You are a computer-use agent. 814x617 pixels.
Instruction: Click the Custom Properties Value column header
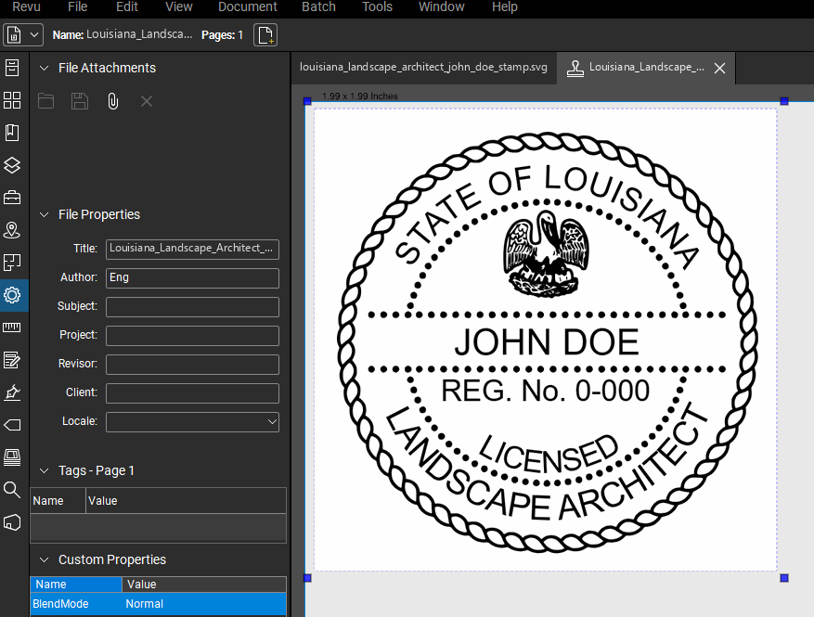pyautogui.click(x=204, y=585)
